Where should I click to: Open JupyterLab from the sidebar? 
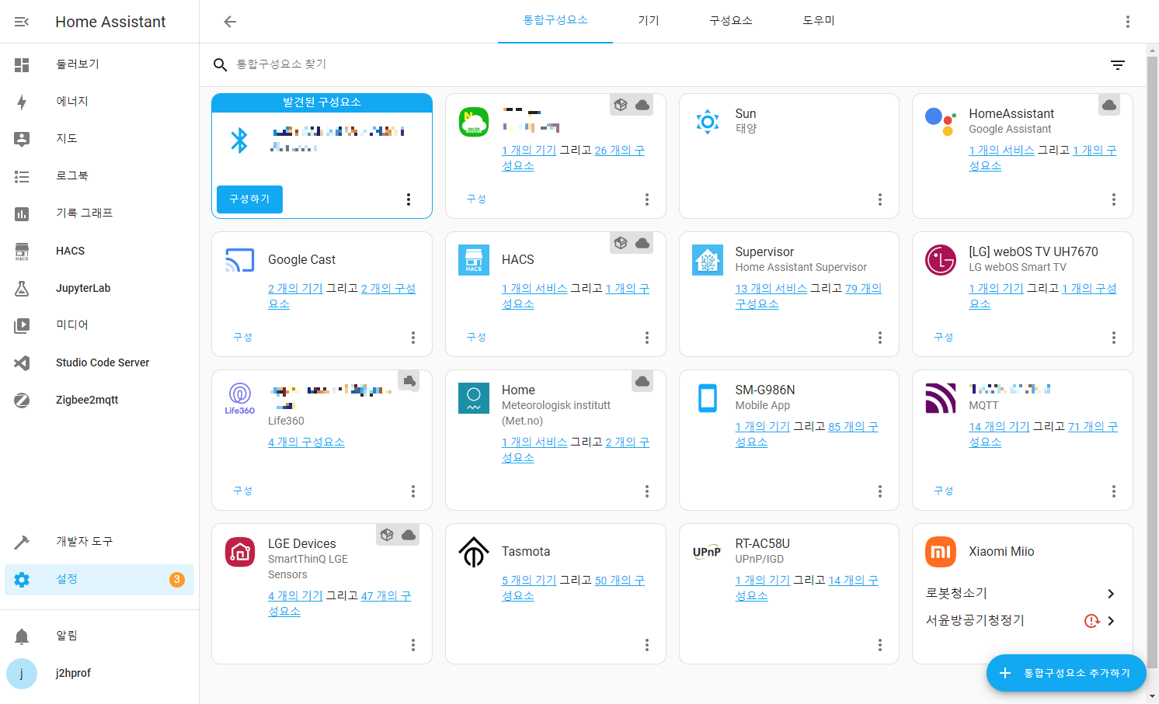tap(99, 288)
